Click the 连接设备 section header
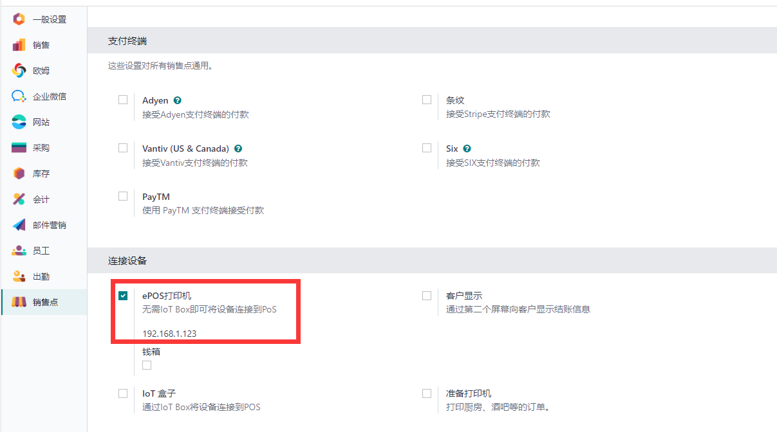Image resolution: width=777 pixels, height=432 pixels. click(x=127, y=261)
